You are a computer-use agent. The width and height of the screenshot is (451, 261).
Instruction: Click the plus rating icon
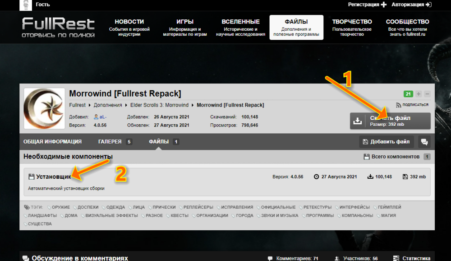[419, 94]
